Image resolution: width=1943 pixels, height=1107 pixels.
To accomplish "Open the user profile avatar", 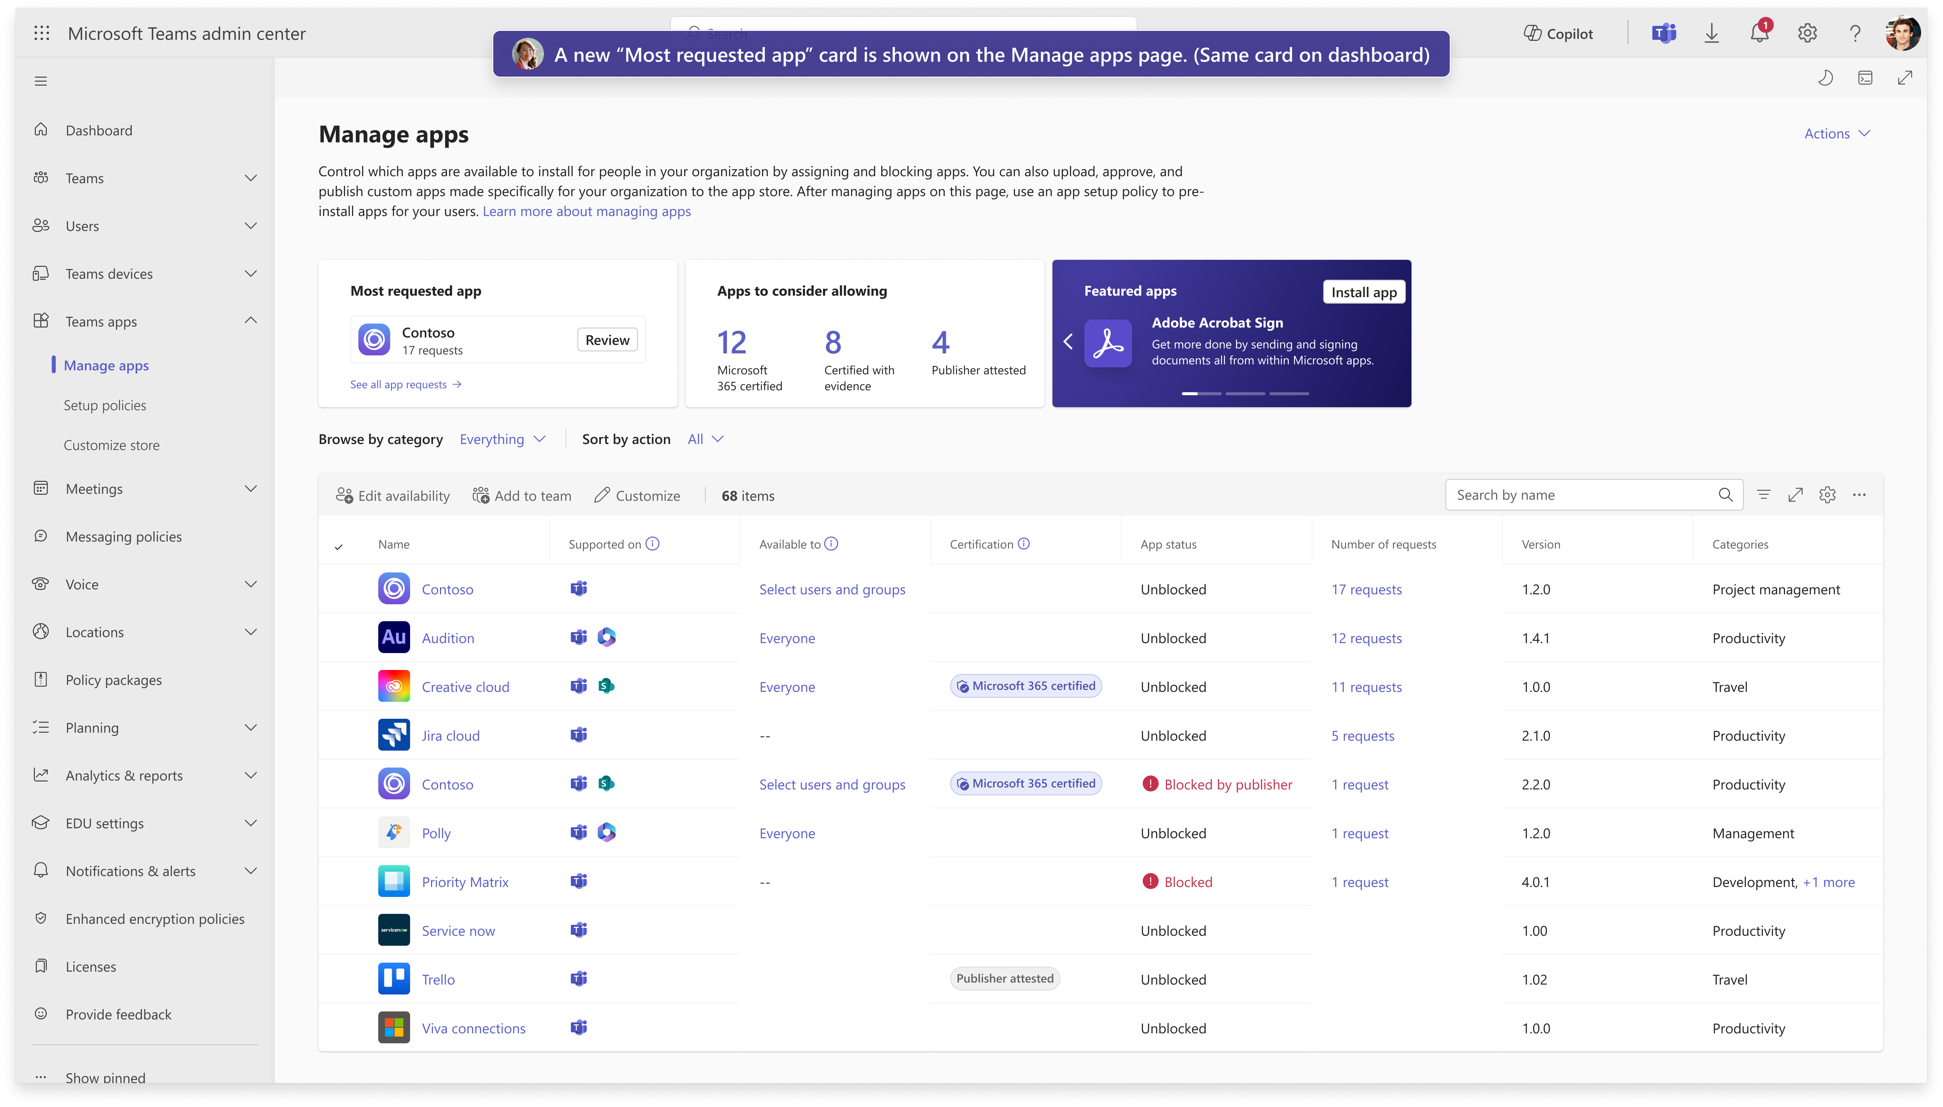I will pos(1903,34).
